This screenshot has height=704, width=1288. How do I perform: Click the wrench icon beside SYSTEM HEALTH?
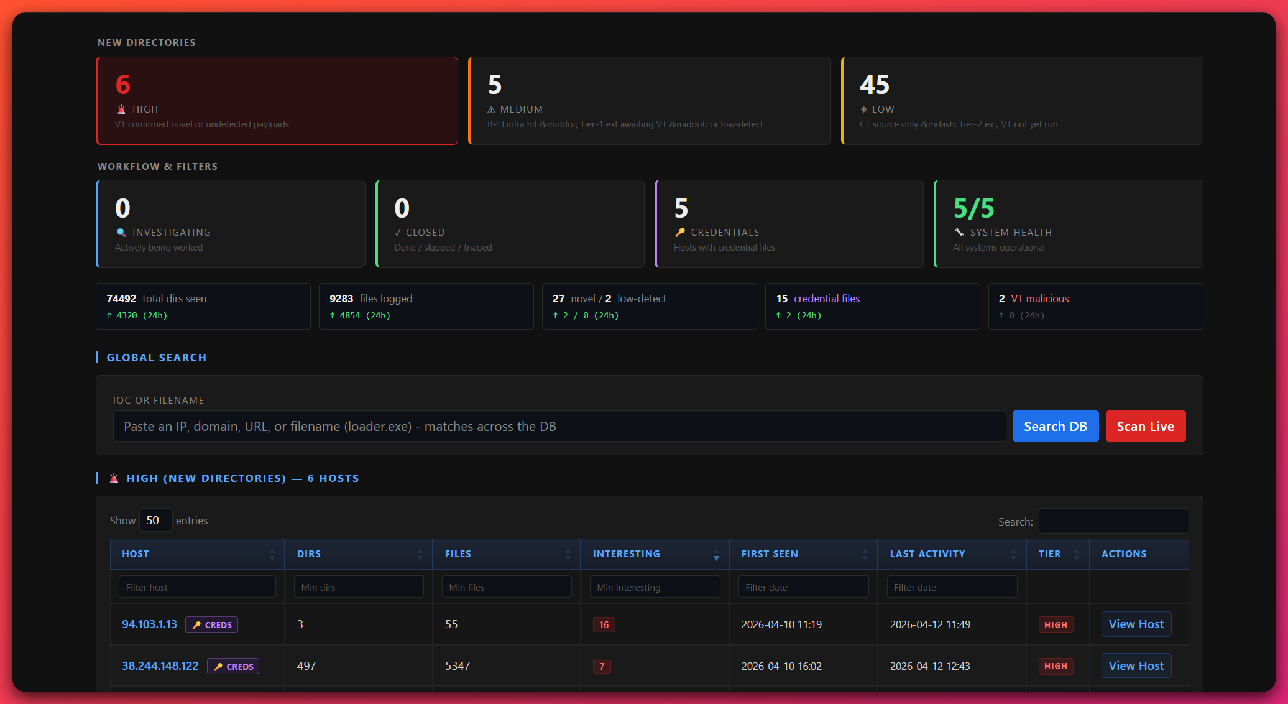tap(959, 233)
